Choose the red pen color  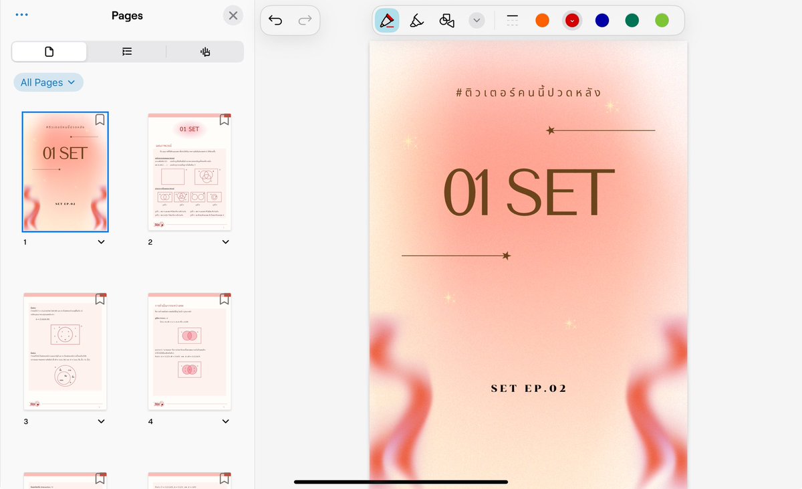[572, 21]
